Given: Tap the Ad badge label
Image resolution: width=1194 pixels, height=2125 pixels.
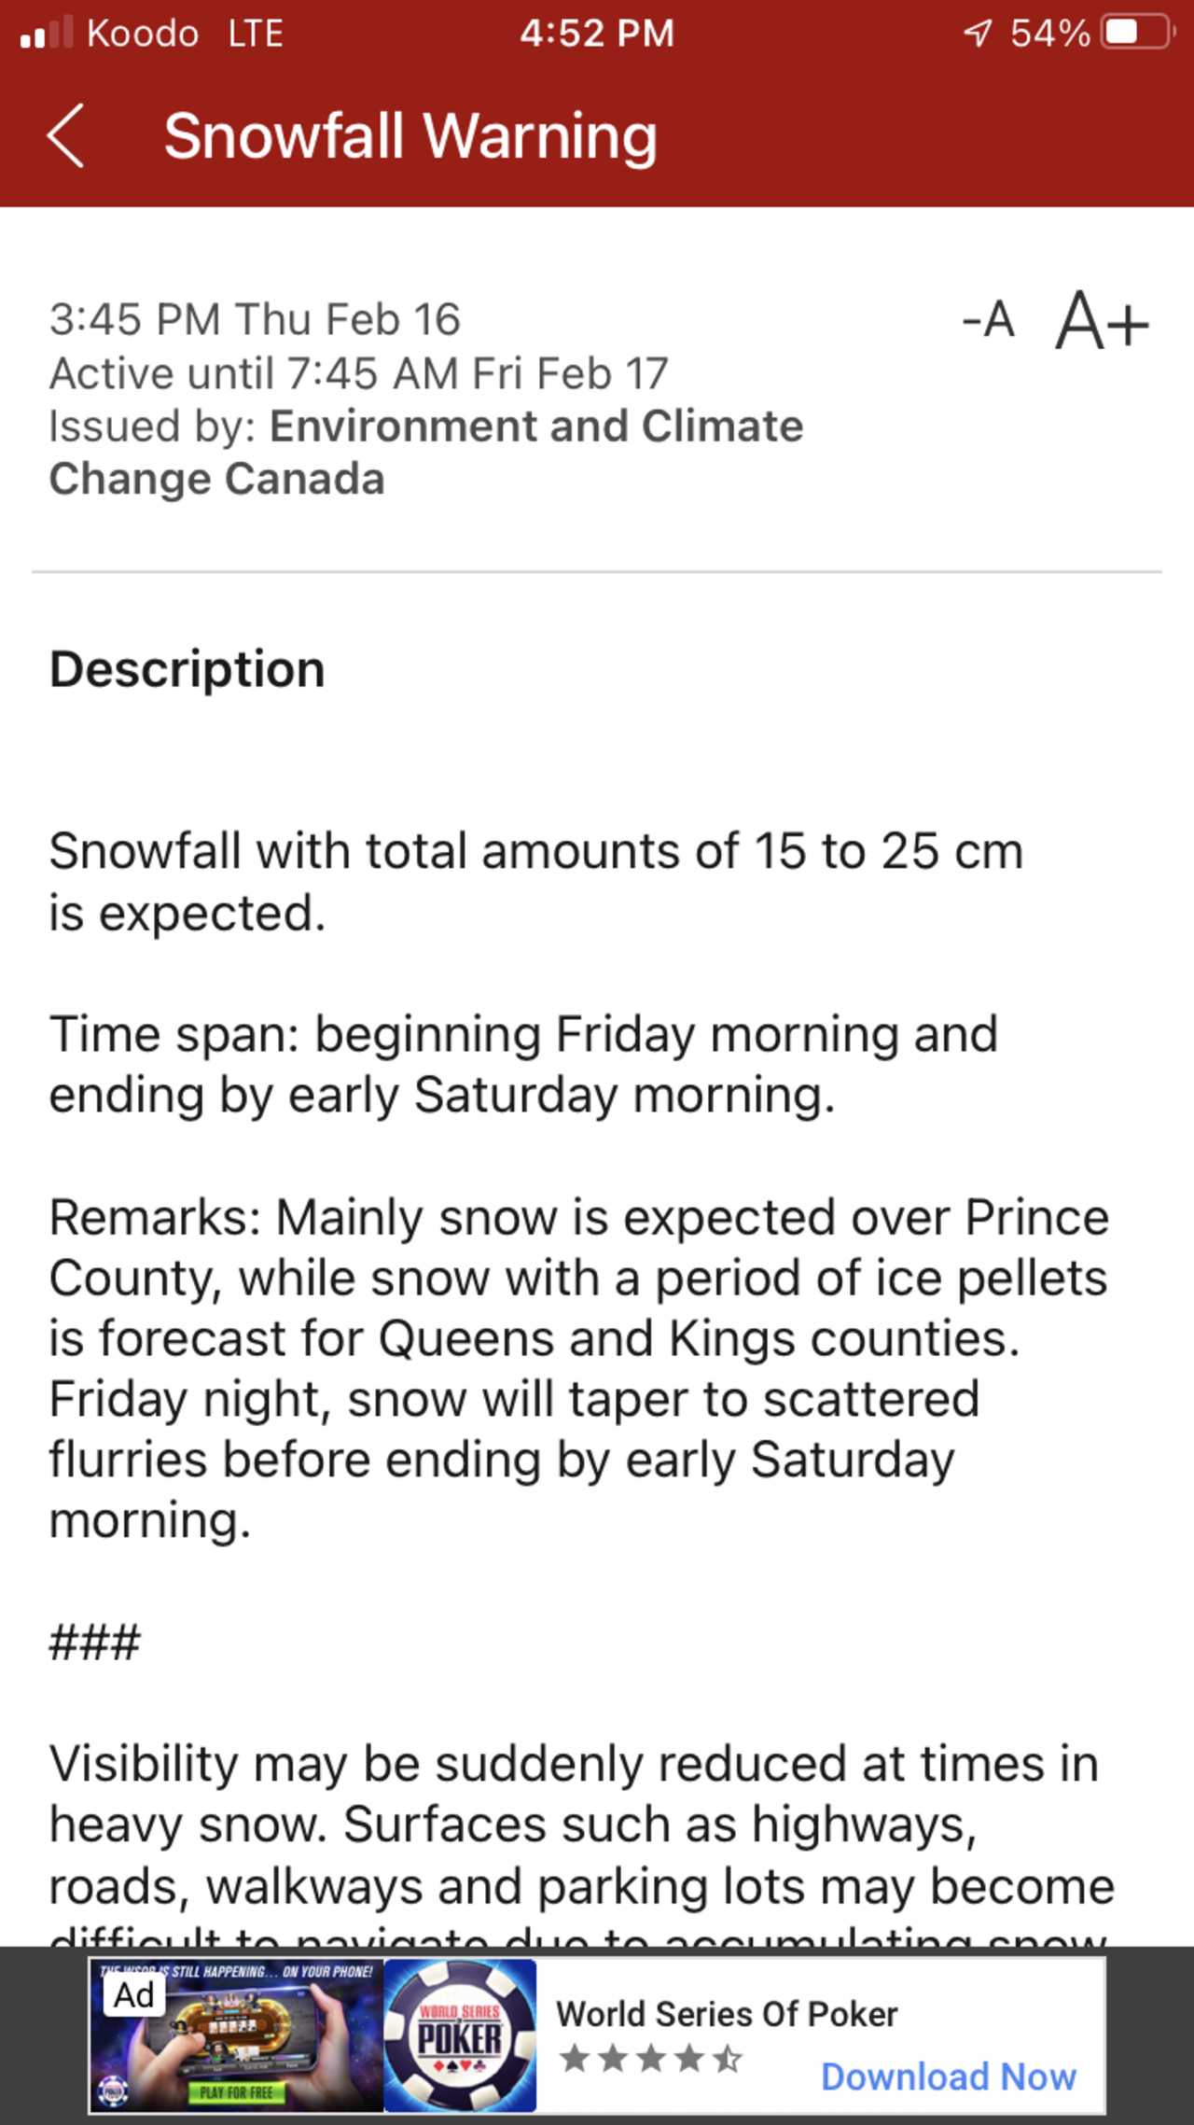Looking at the screenshot, I should [133, 1996].
